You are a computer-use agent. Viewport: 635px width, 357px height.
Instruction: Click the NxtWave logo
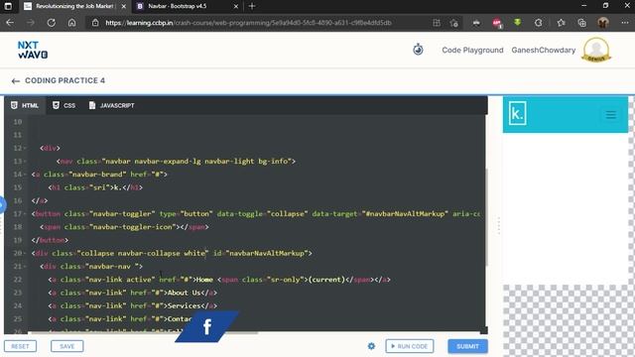coord(33,50)
